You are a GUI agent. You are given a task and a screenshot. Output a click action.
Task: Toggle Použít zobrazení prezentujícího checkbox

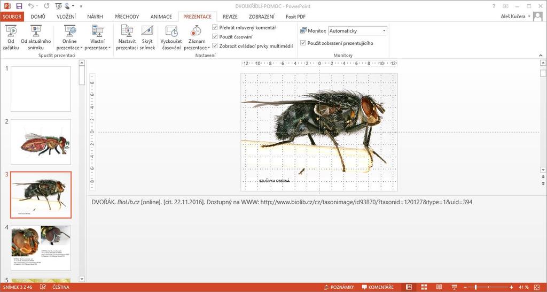[303, 43]
